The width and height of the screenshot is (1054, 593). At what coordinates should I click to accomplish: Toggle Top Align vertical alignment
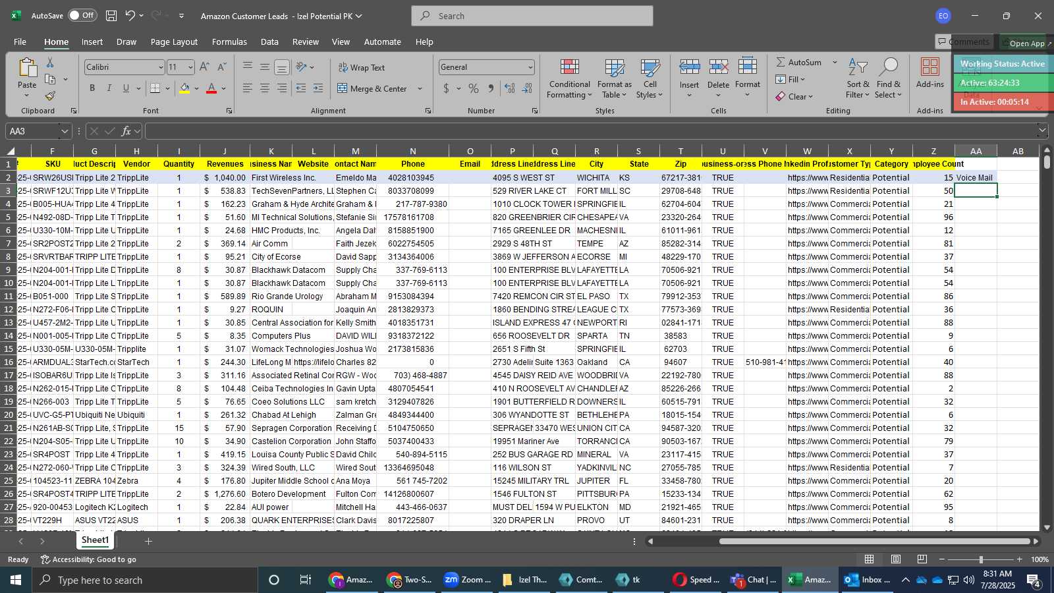click(x=248, y=67)
